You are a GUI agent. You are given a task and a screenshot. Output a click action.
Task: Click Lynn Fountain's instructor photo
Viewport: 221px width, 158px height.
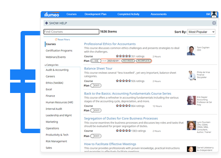(x=191, y=125)
